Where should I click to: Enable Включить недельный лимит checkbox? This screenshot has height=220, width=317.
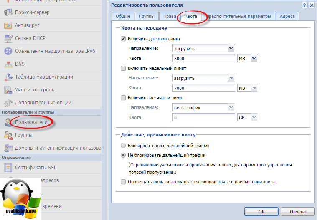tap(123, 68)
